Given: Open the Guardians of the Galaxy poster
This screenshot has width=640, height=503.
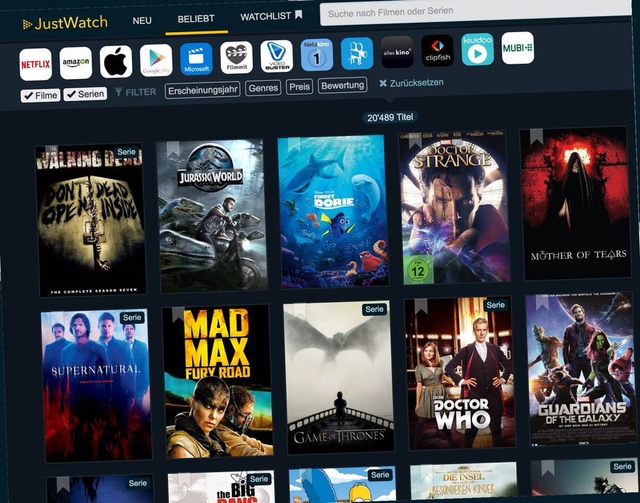Looking at the screenshot, I should pos(581,369).
